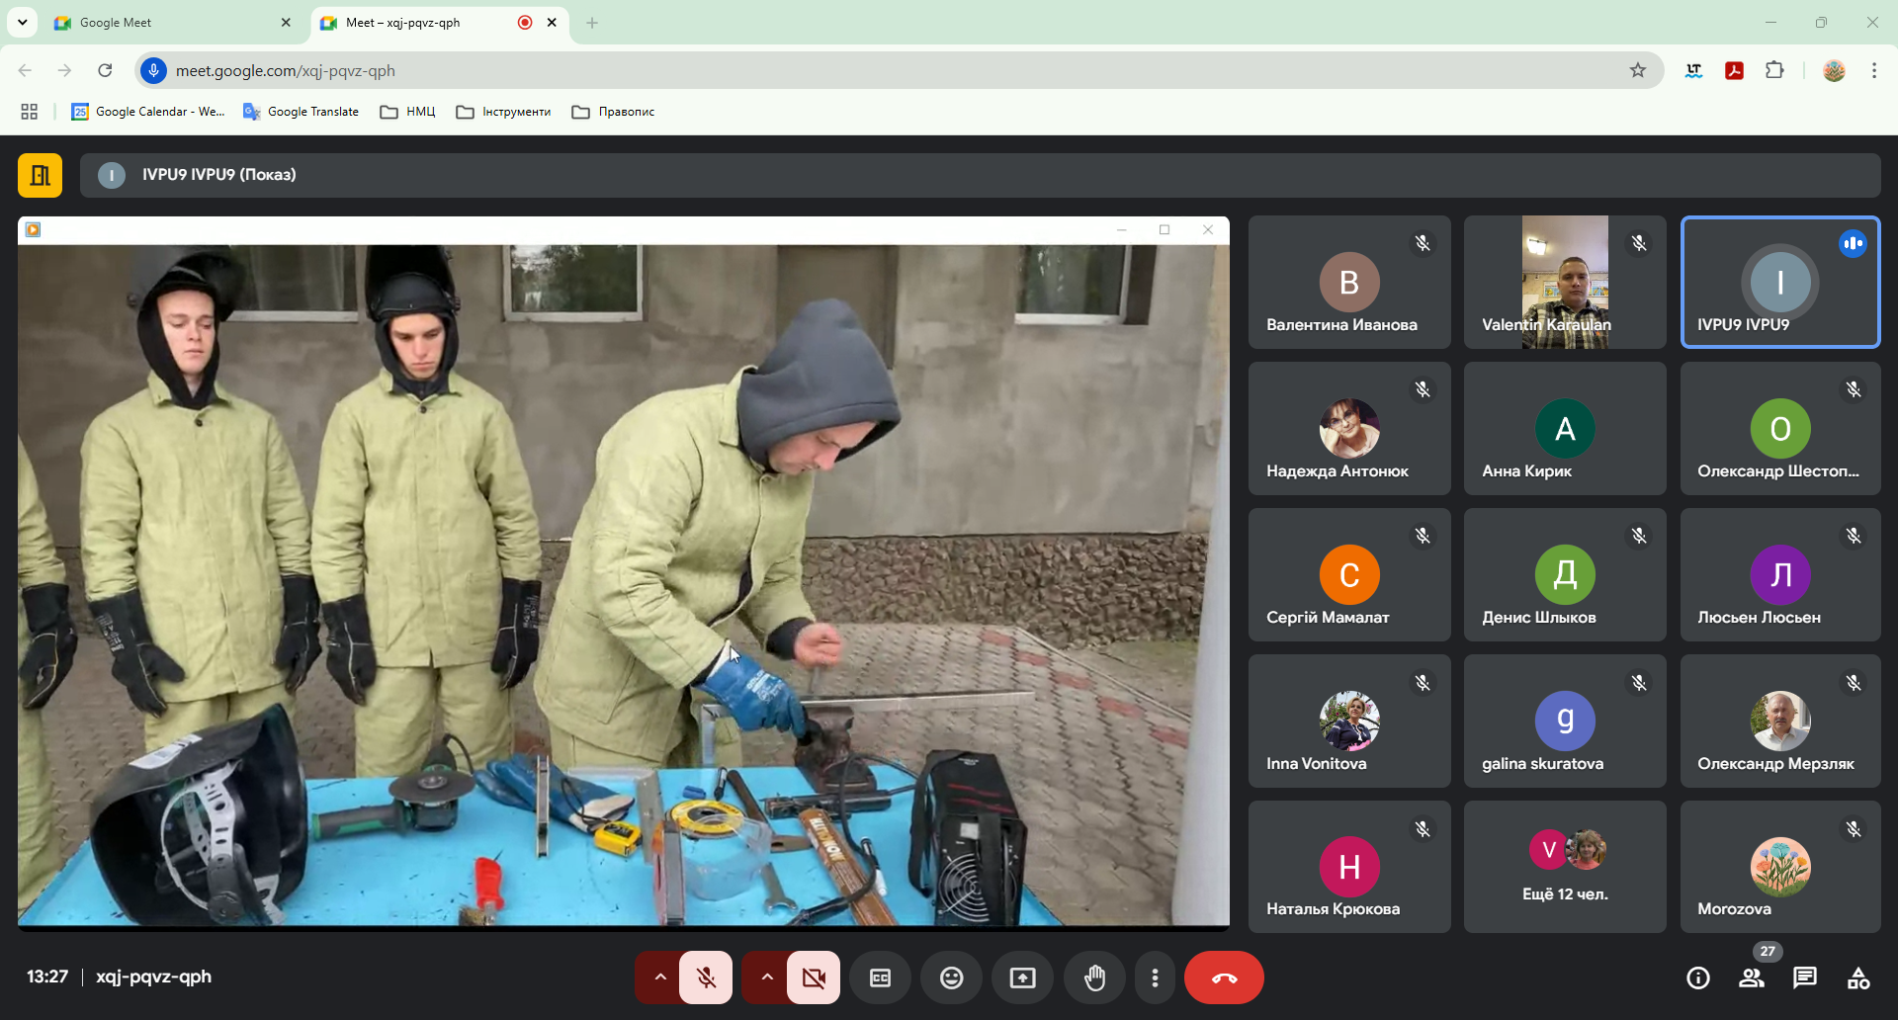Open more options three-dot menu in call bar
Image resolution: width=1898 pixels, height=1020 pixels.
point(1155,977)
